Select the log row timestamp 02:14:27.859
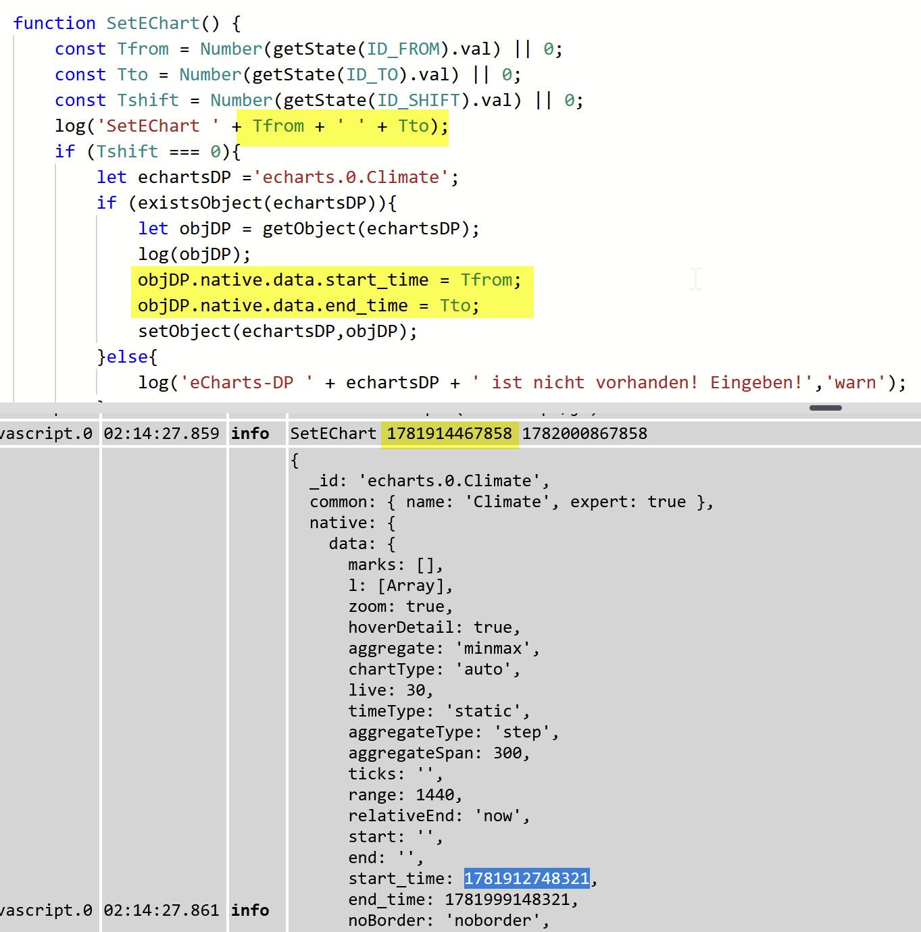 [161, 434]
